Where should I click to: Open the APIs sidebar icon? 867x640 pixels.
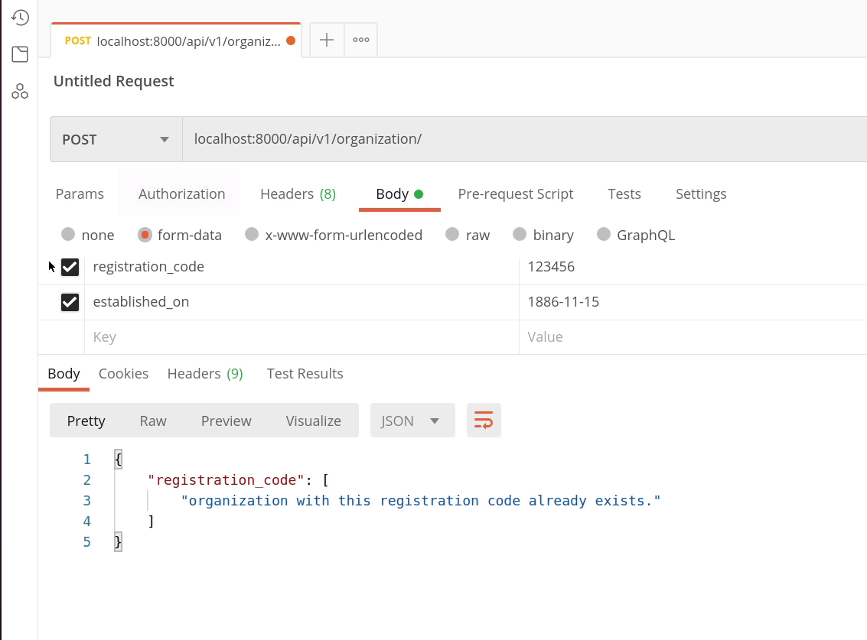[x=20, y=92]
